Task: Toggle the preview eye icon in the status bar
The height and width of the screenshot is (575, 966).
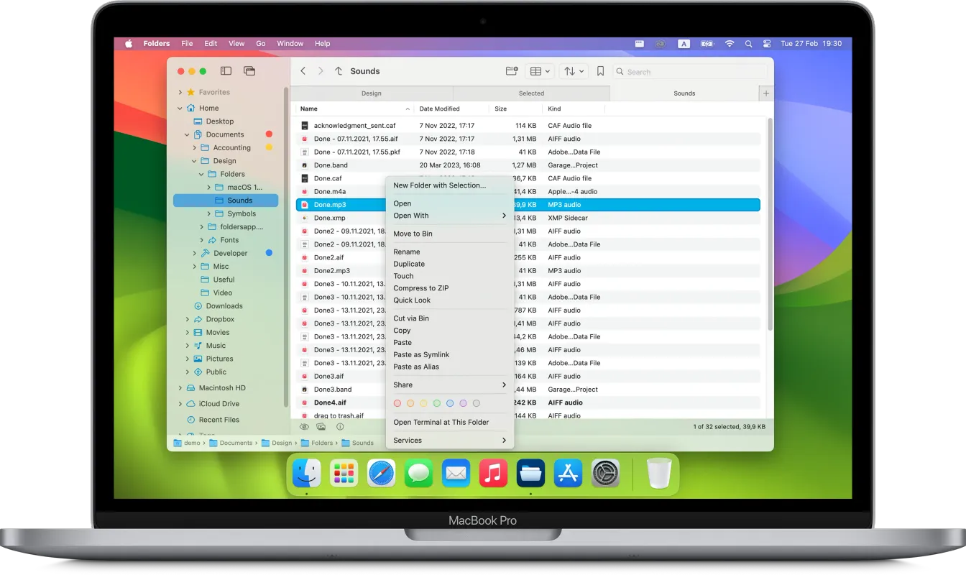Action: point(304,426)
